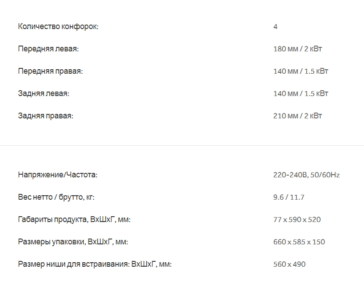Click the 'Вес нетто / брутто, кг:' label
Image resolution: width=364 pixels, height=281 pixels.
(x=56, y=197)
